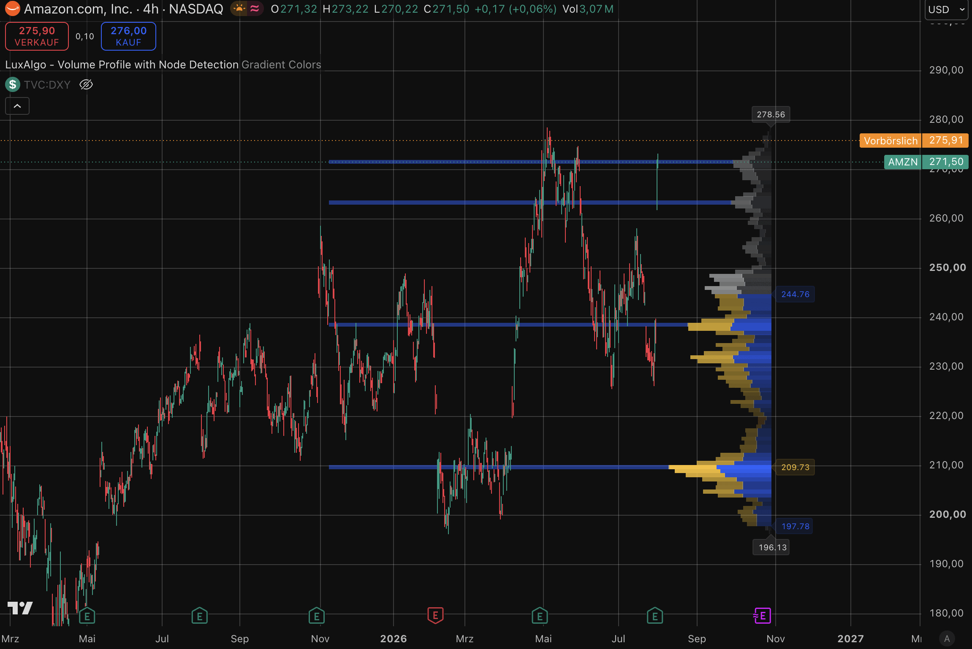Image resolution: width=972 pixels, height=649 pixels.
Task: Collapse the indicator legend with the chevron
Action: [x=17, y=106]
